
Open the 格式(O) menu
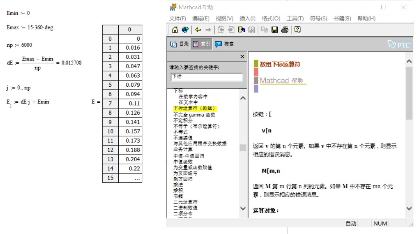271,18
